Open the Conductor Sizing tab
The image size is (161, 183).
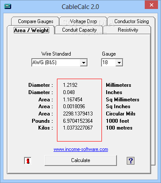pos(131,21)
